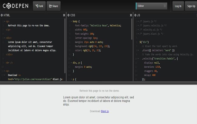Screen dimensions: 197x124
Task: Click the 'width: 90%' line in CSS
Action: click(81, 30)
